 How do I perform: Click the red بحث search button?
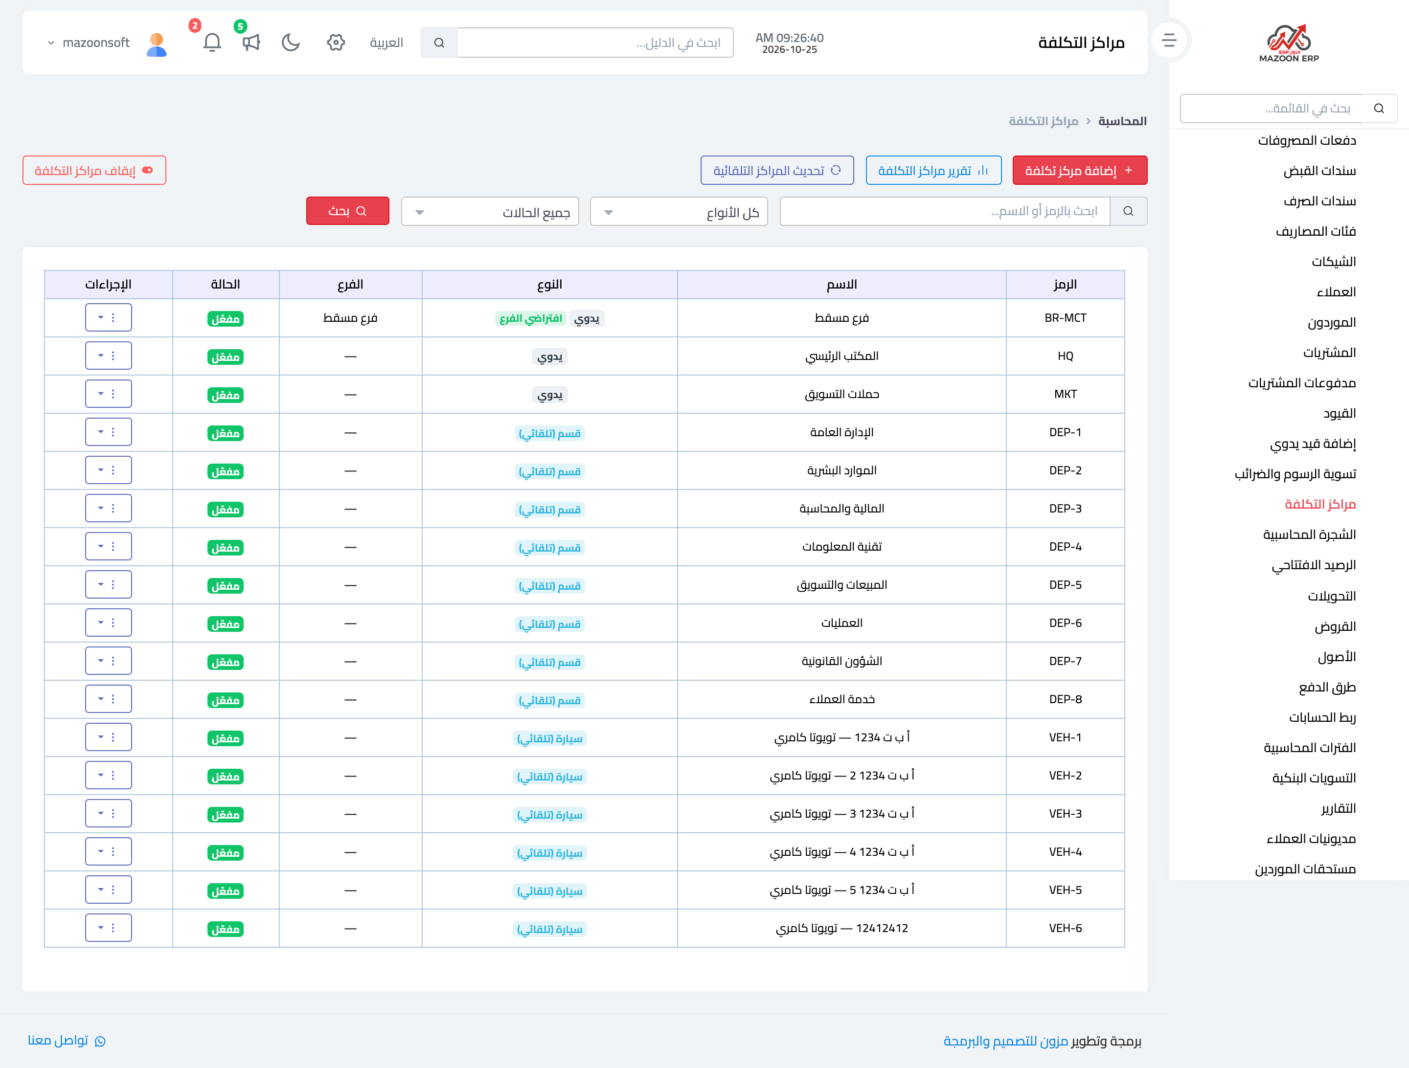point(348,211)
